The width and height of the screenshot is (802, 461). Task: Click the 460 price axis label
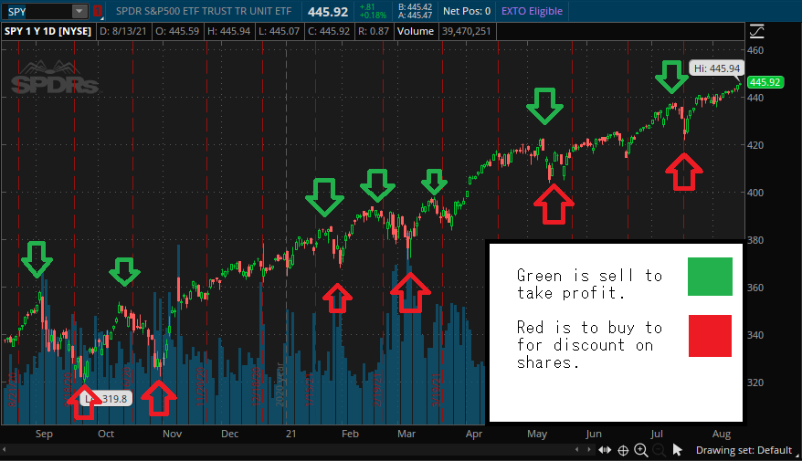point(755,50)
